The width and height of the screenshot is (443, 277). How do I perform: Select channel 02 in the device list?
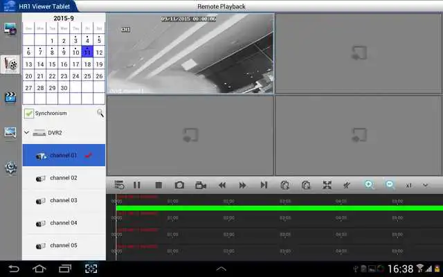pyautogui.click(x=64, y=178)
